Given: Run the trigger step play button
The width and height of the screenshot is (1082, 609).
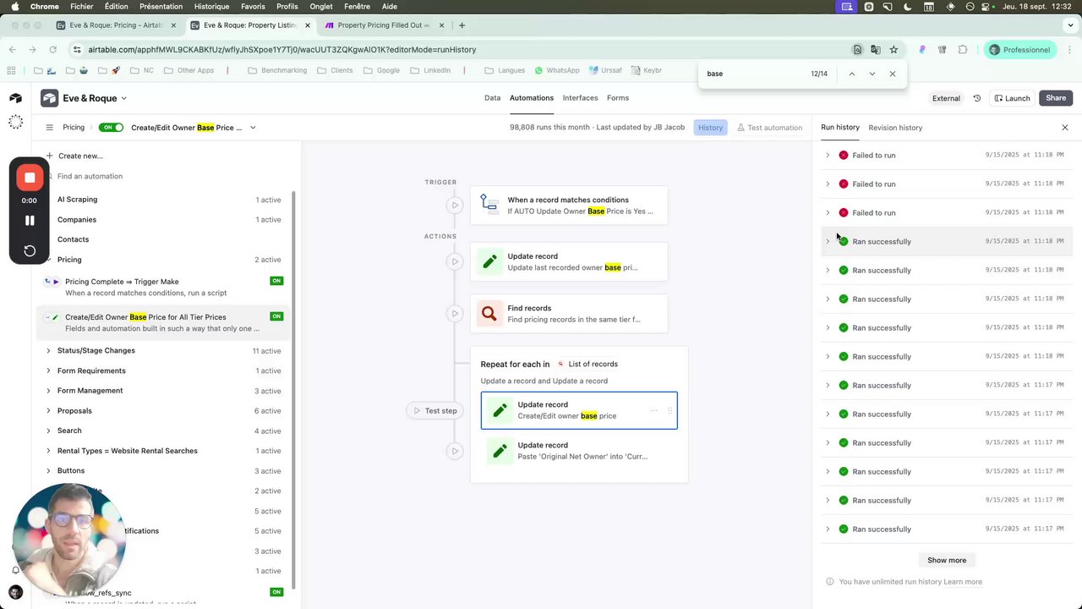Looking at the screenshot, I should coord(455,205).
